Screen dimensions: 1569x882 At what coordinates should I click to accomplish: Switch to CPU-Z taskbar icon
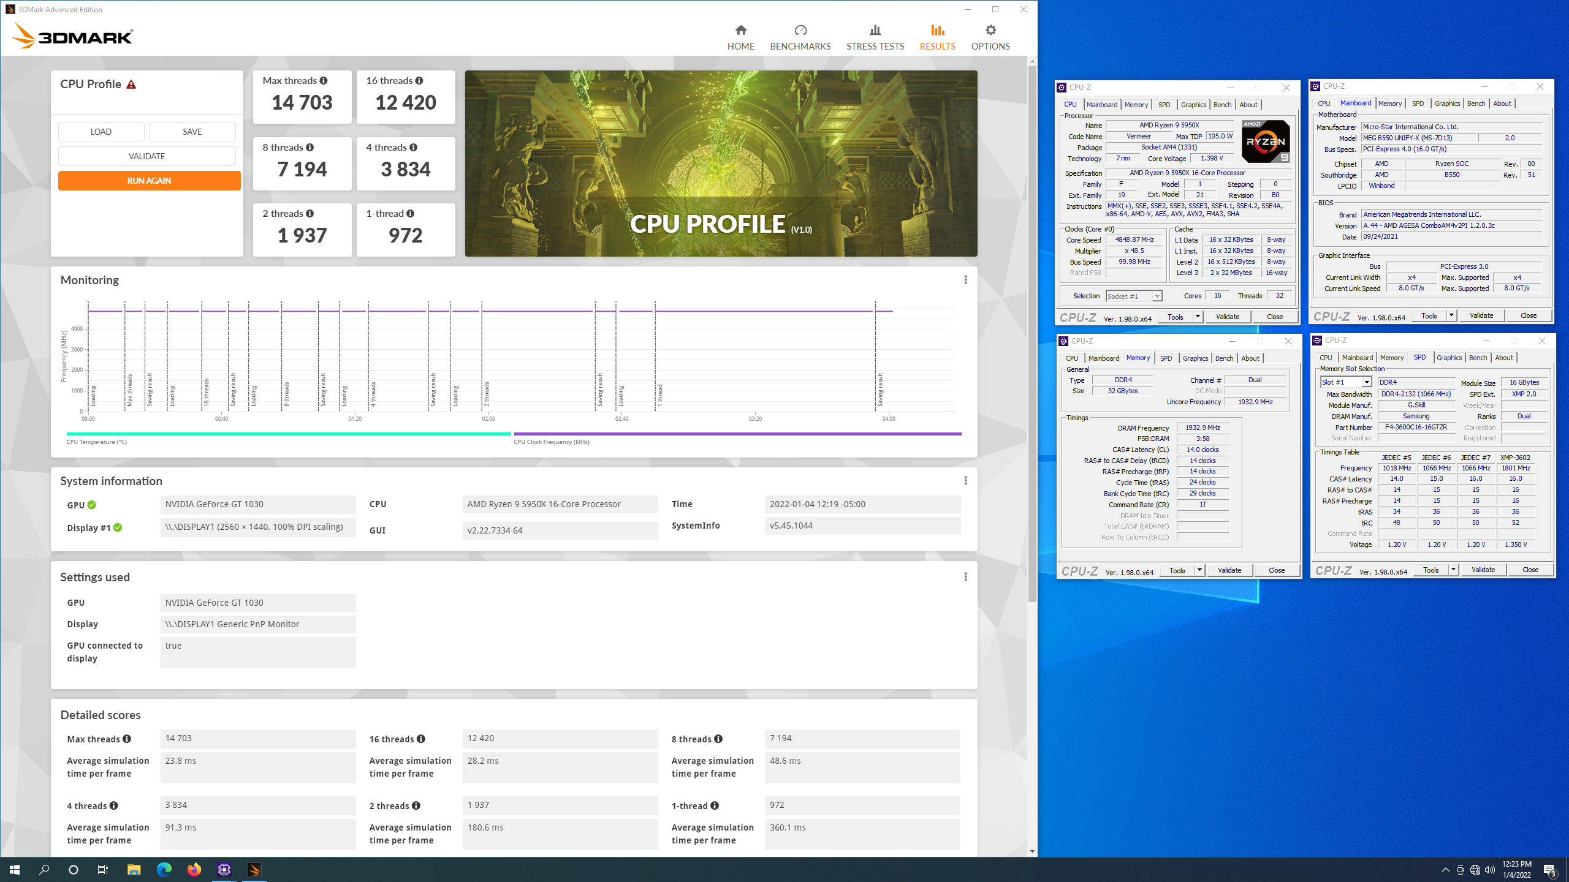pyautogui.click(x=224, y=870)
